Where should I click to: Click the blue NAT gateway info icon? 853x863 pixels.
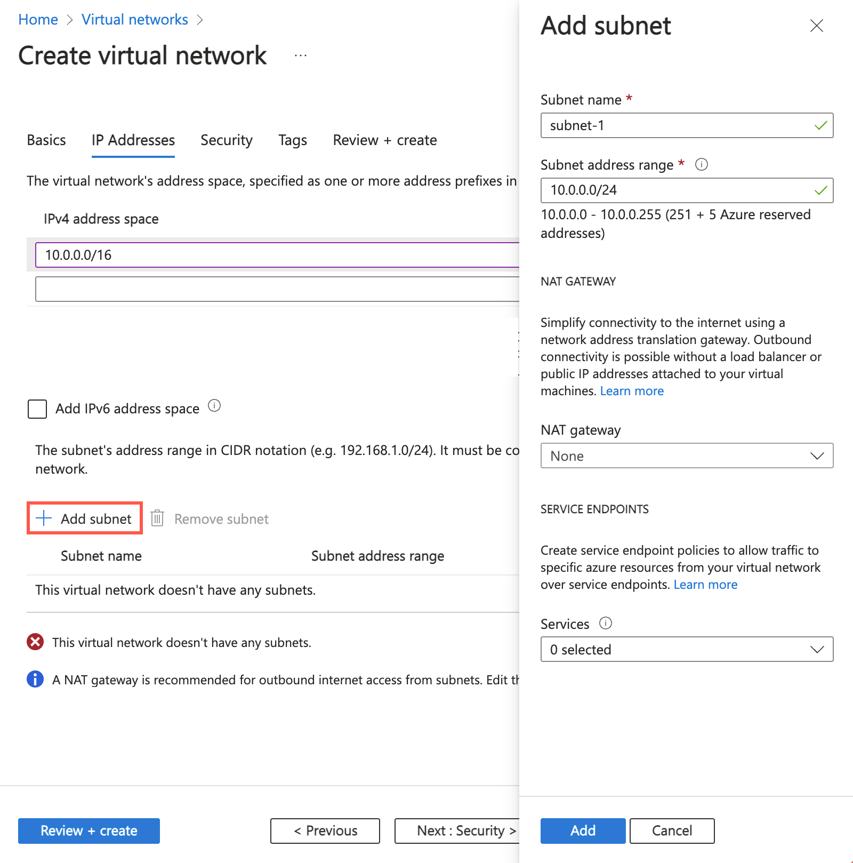click(35, 680)
